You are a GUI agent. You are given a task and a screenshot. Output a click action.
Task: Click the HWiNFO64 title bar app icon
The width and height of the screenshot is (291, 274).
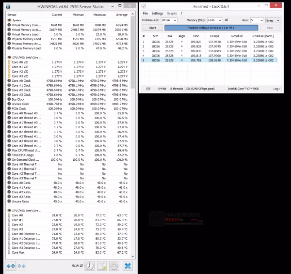[8, 7]
